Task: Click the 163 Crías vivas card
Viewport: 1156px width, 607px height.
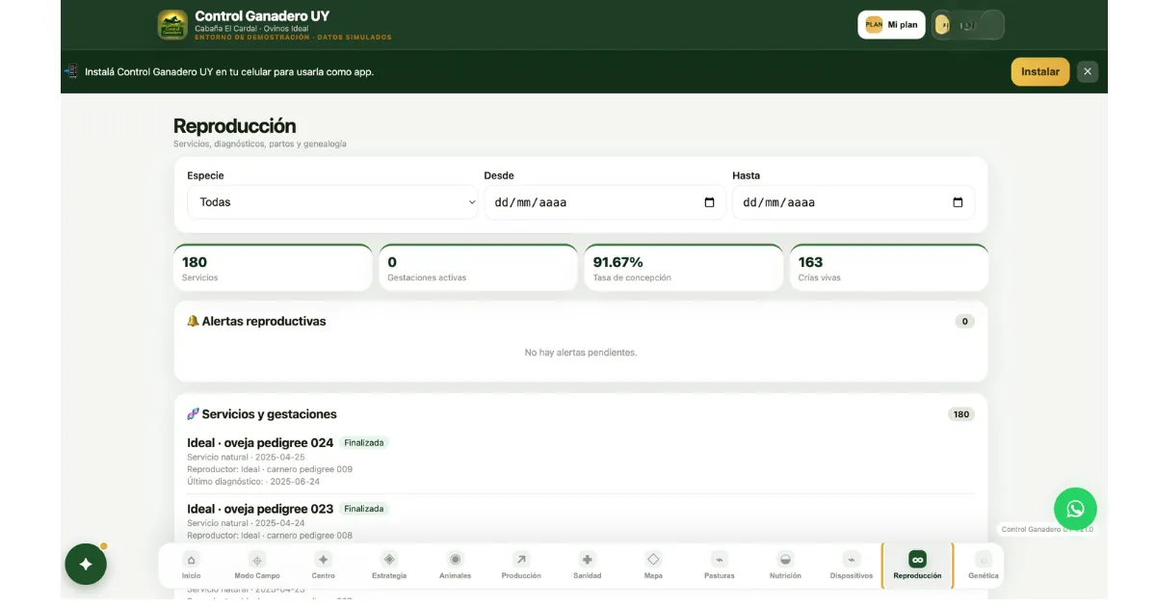Action: coord(889,268)
